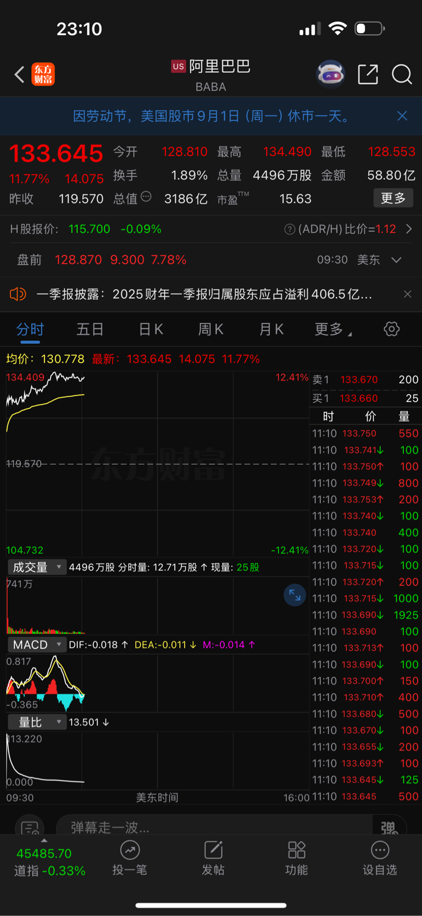Tap the MACD histogram chart
422x916 pixels.
coord(157,683)
